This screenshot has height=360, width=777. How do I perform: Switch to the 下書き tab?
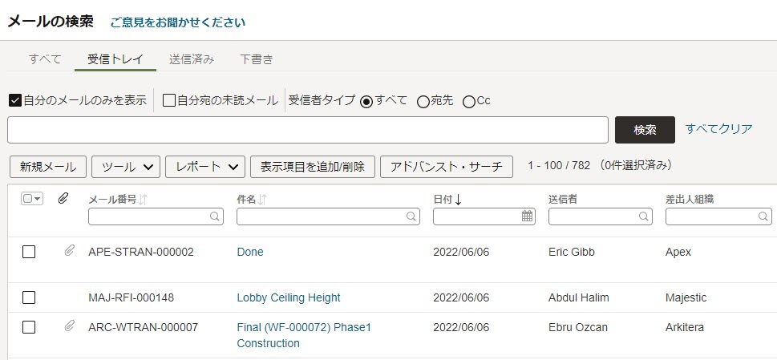point(257,59)
